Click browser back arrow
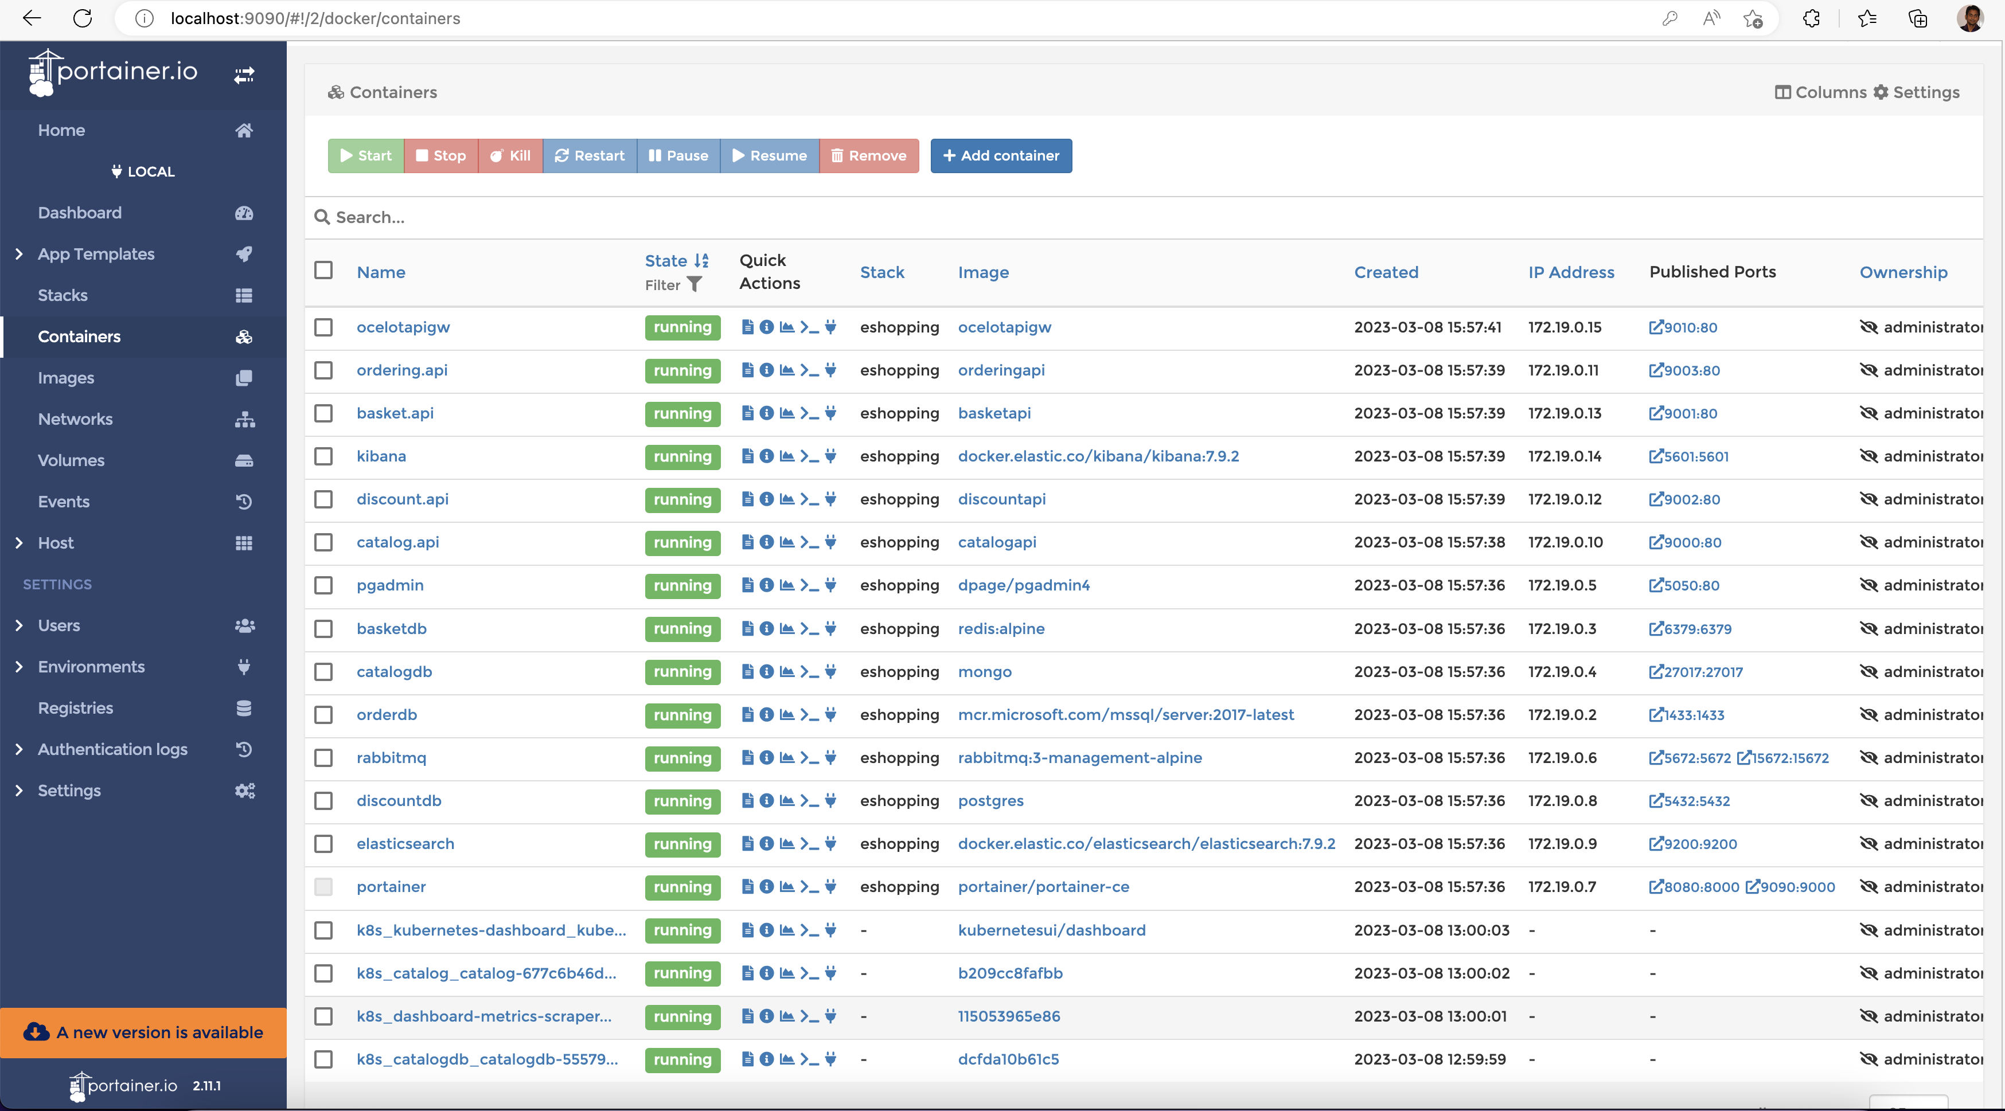This screenshot has height=1111, width=2005. coord(32,19)
